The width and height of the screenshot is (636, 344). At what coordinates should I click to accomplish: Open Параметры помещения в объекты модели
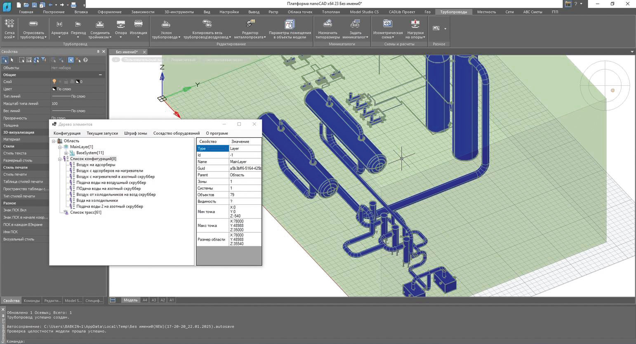(290, 28)
